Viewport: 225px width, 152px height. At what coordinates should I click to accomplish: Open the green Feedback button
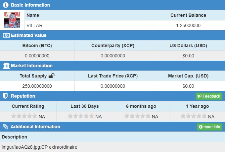click(209, 96)
